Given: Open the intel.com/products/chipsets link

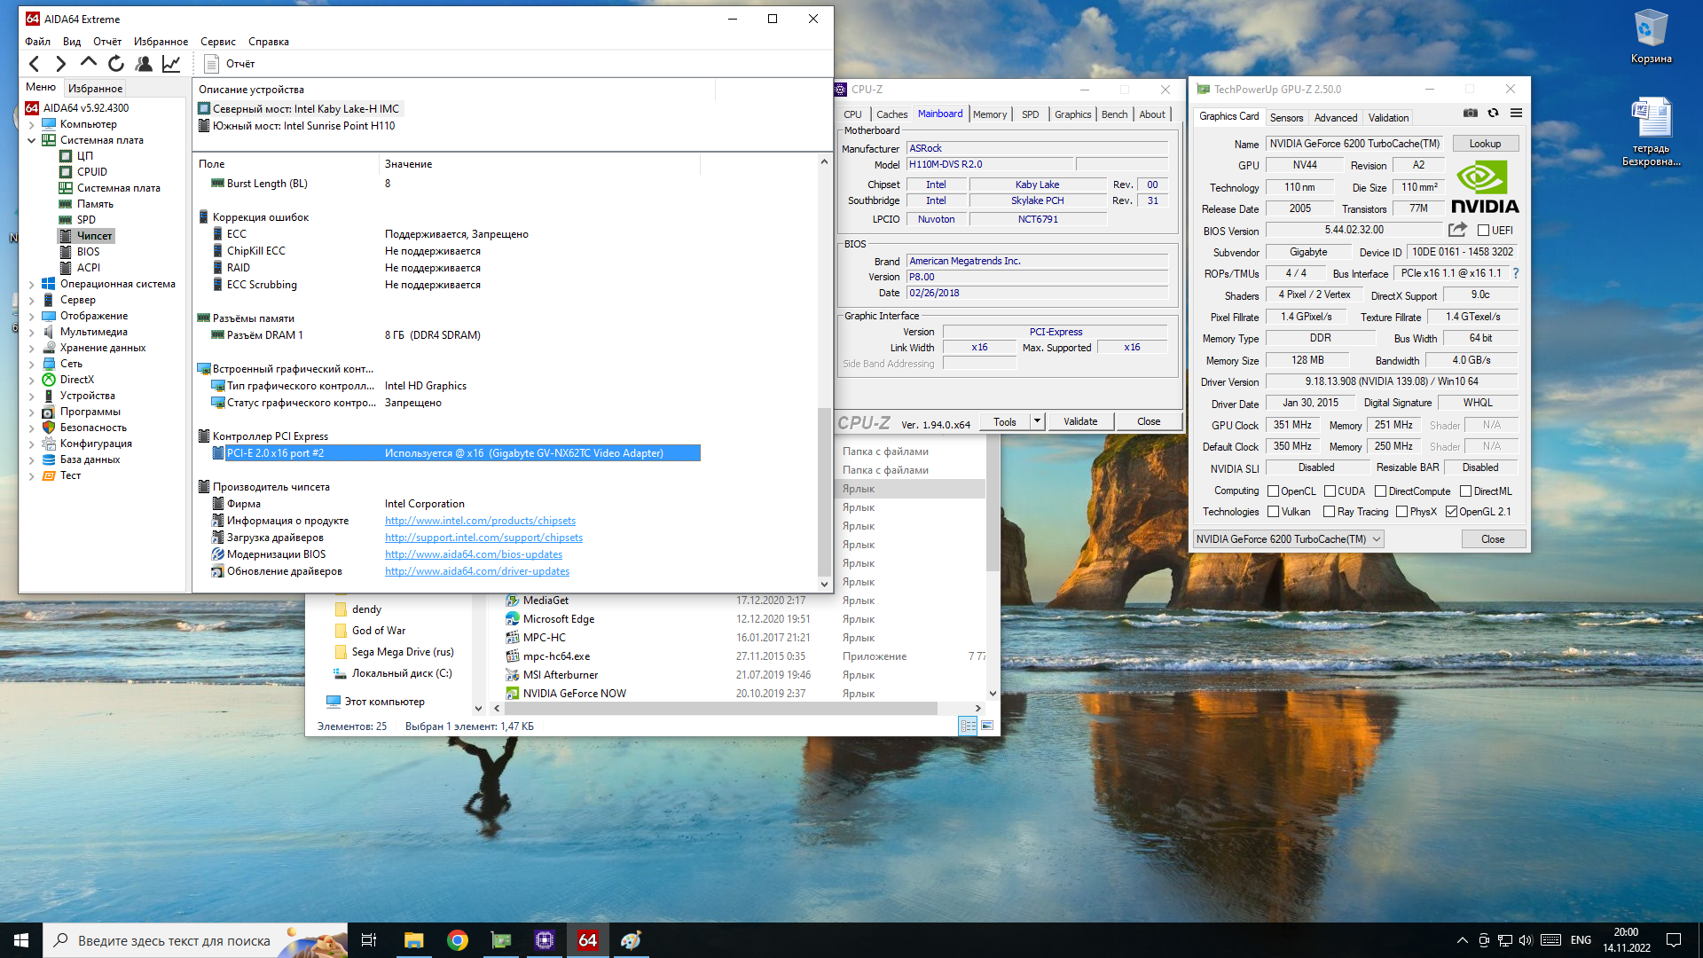Looking at the screenshot, I should click(480, 521).
